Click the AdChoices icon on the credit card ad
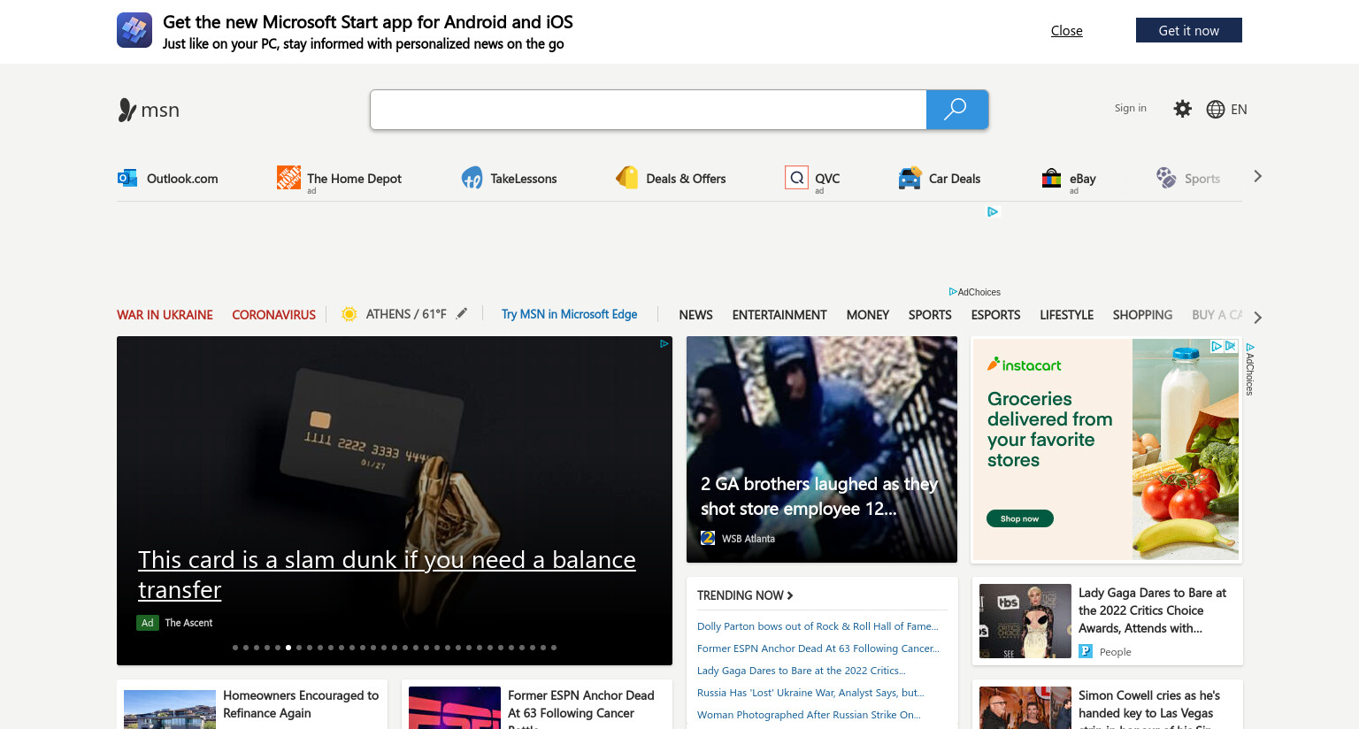 (664, 343)
